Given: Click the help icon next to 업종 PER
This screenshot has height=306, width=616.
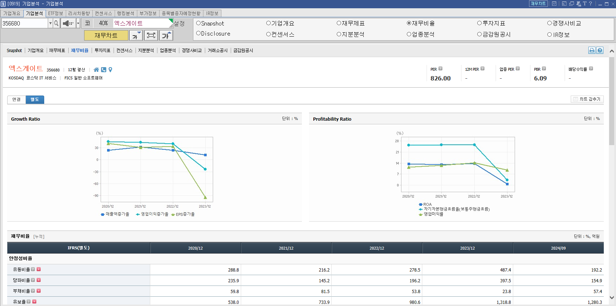Looking at the screenshot, I should (x=518, y=69).
